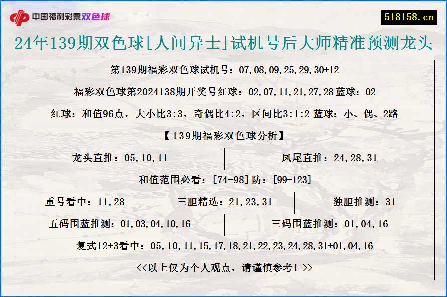Select the 和值范围 row showing 74-98
The image size is (447, 297).
point(223,180)
